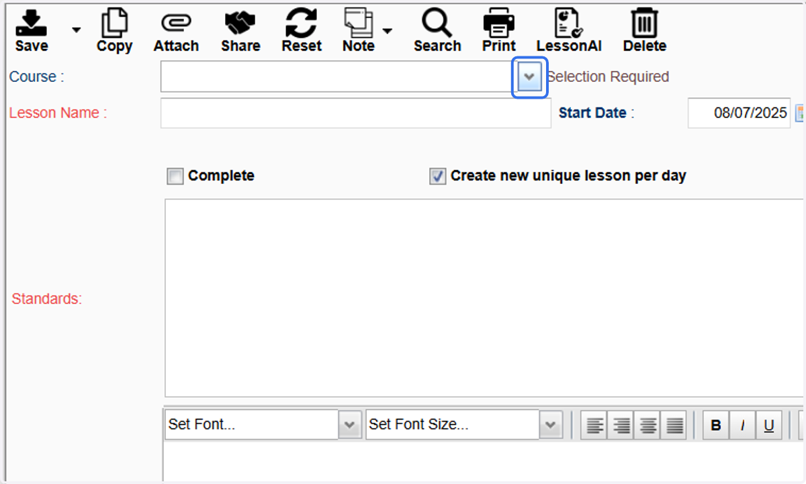Open the Course dropdown arrow
Screen dimensions: 806x484
pyautogui.click(x=530, y=77)
